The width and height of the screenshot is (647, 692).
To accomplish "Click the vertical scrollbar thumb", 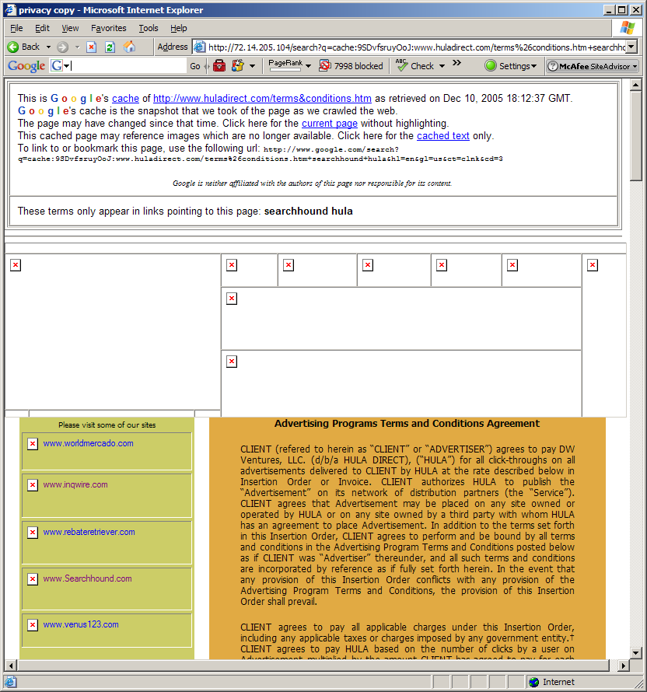I will pos(635,135).
